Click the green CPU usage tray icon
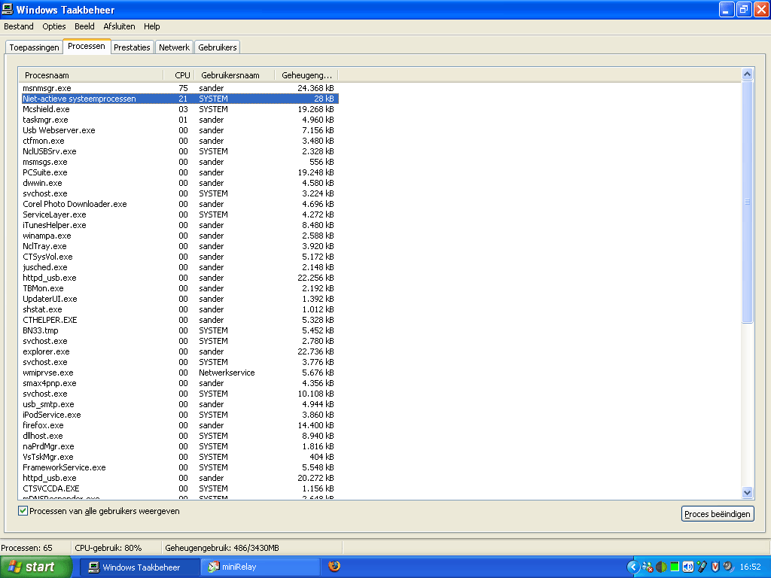This screenshot has width=771, height=578. pyautogui.click(x=675, y=567)
